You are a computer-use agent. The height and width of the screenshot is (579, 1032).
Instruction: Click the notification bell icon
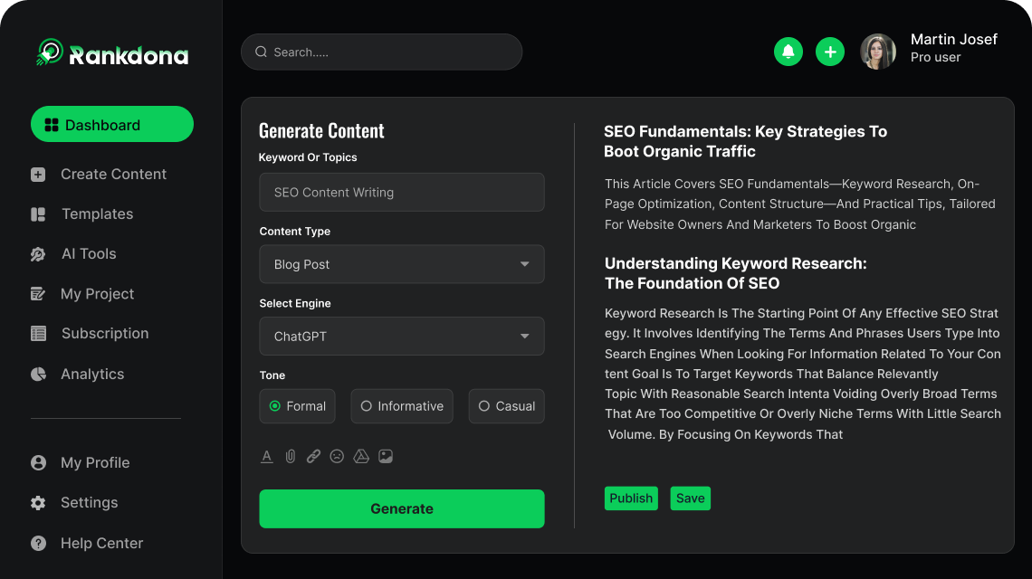pos(788,52)
